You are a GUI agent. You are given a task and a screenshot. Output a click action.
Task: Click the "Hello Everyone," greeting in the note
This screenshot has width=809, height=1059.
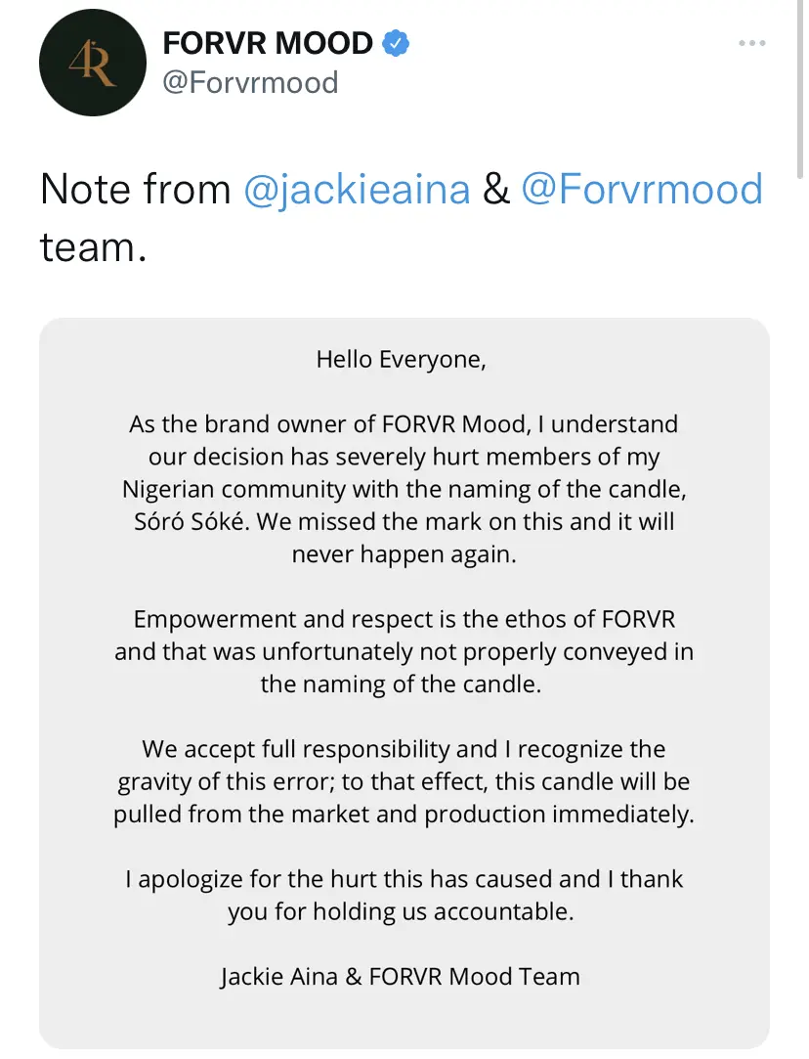[401, 359]
